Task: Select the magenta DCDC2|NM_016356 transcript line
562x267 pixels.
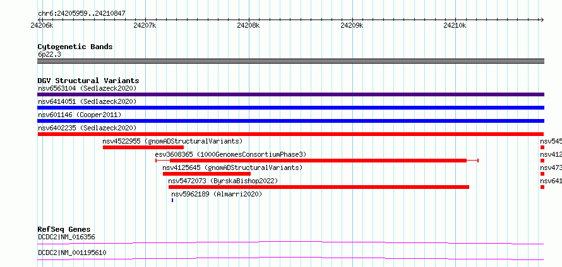Action: tap(290, 242)
